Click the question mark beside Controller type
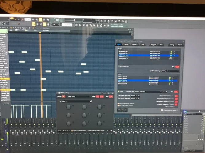 point(166,92)
